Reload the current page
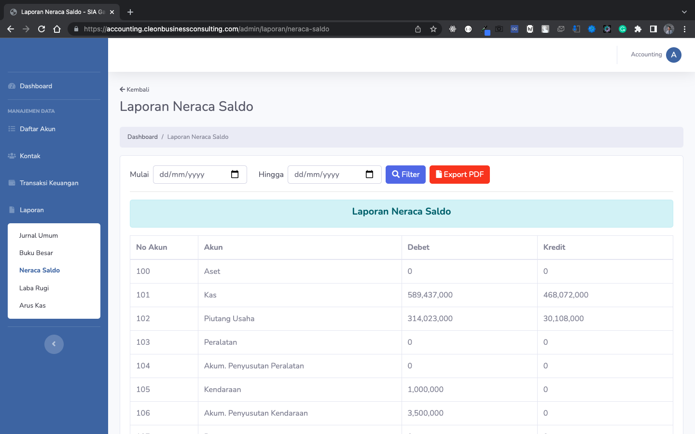 (x=42, y=29)
